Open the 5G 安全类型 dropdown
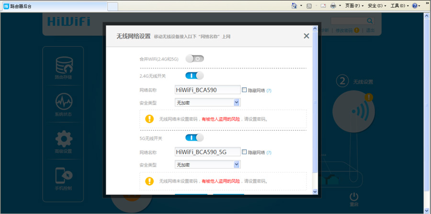This screenshot has height=214, width=431. pos(207,164)
